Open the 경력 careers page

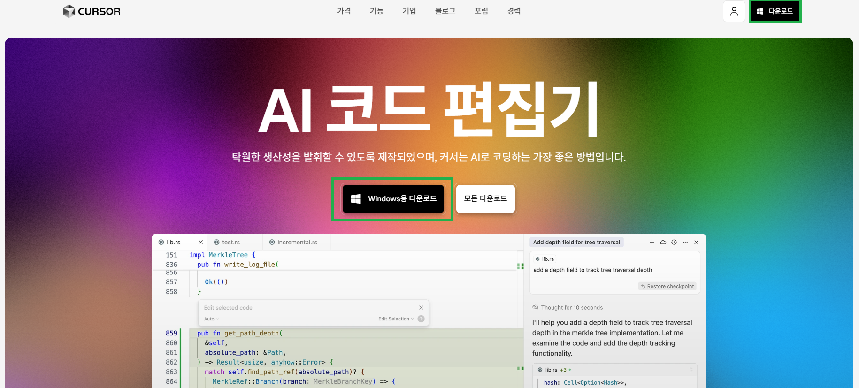pos(514,11)
